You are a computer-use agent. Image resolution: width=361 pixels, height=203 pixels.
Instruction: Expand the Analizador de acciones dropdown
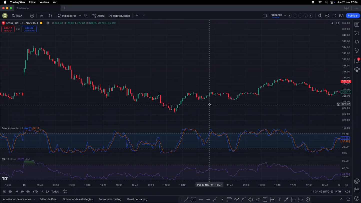tap(34, 199)
